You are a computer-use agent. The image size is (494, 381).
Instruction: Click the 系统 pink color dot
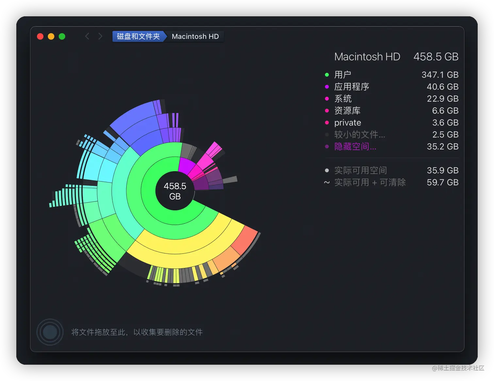327,99
